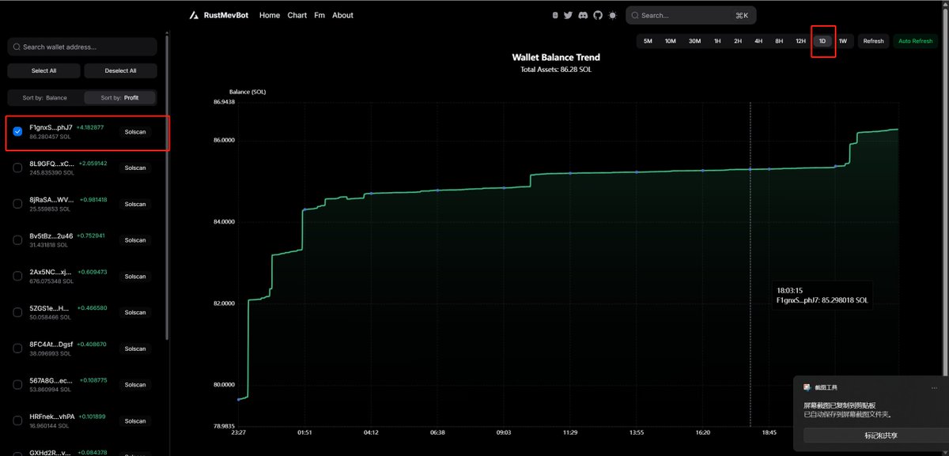949x456 pixels.
Task: Open Solscan for wallet F1gnxS...phJ7
Action: pos(136,132)
